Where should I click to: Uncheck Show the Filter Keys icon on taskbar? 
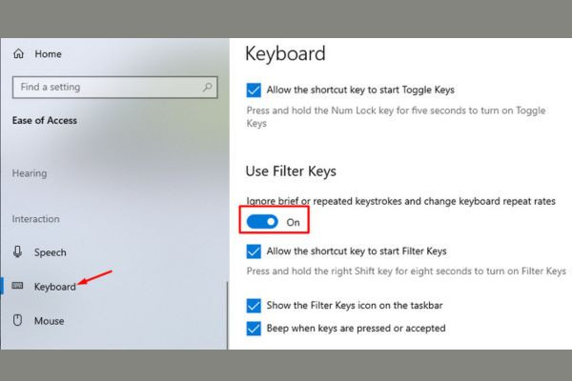[254, 306]
